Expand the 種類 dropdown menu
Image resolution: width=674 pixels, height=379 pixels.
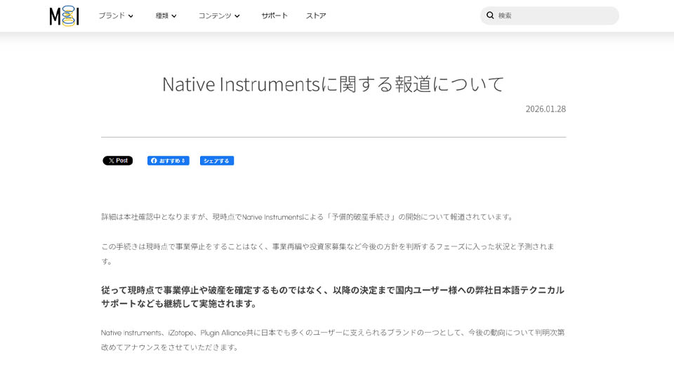pyautogui.click(x=166, y=16)
